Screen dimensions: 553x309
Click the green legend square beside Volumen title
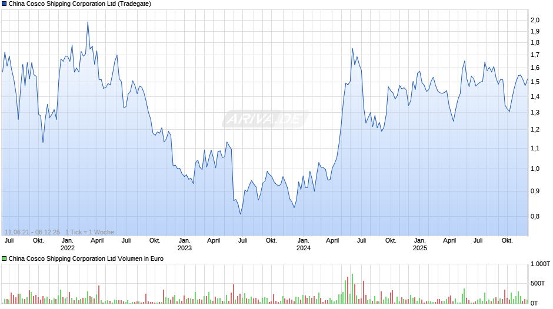coord(4,258)
